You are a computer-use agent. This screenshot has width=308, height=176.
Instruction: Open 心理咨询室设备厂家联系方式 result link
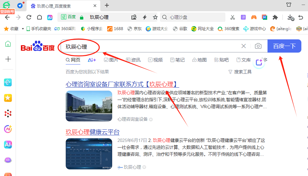click(x=122, y=84)
